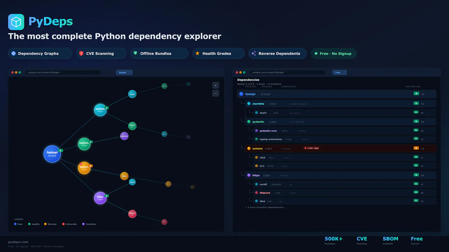Click the B grade badge on uvicorn row

pyautogui.click(x=416, y=148)
